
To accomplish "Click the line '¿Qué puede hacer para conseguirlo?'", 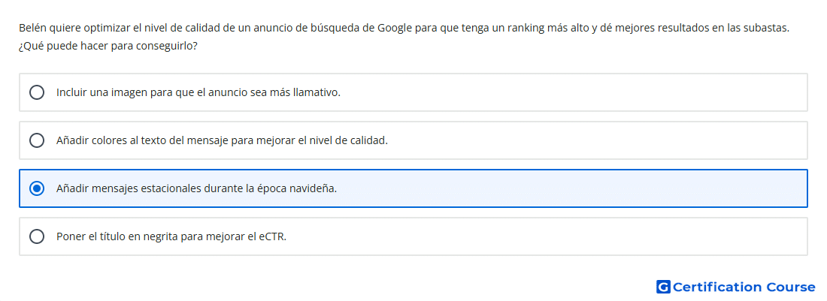I will tap(108, 46).
